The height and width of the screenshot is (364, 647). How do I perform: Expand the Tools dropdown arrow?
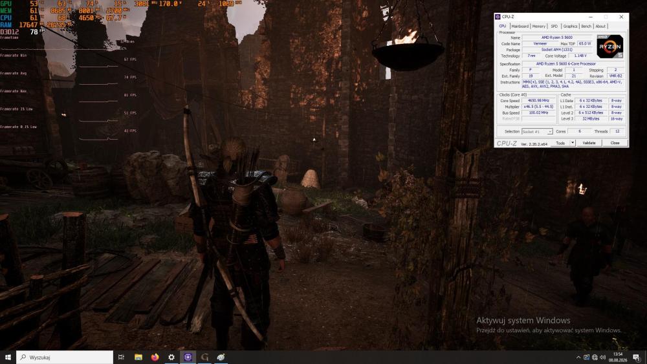[573, 143]
